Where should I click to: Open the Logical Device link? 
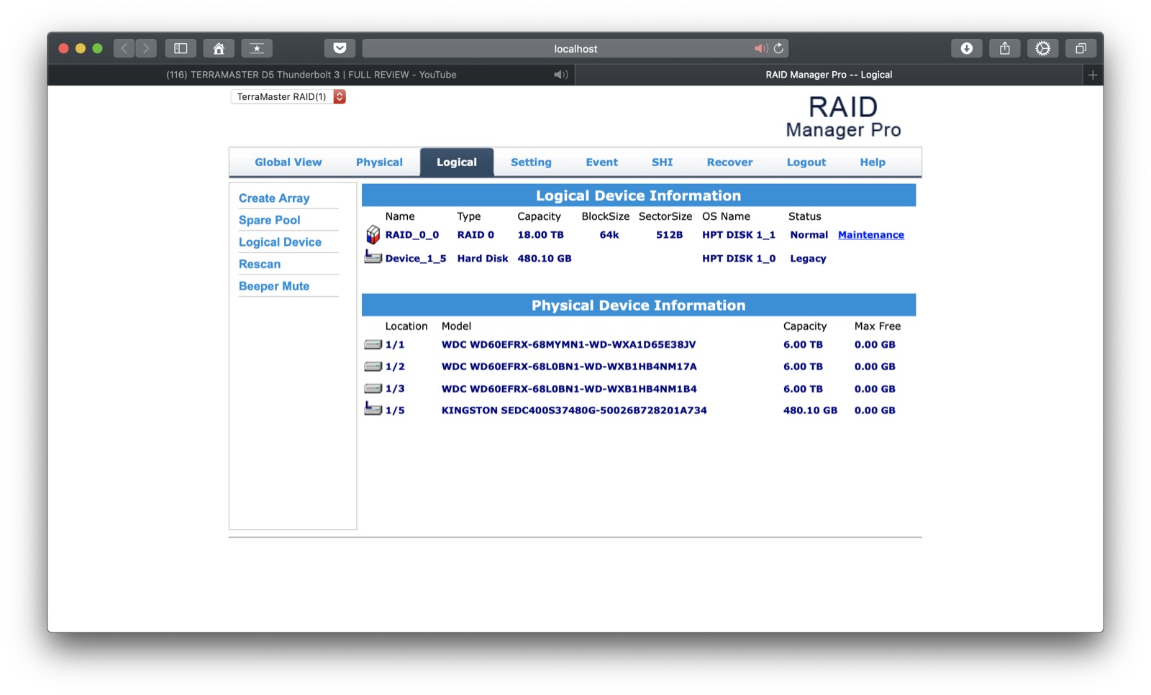280,242
